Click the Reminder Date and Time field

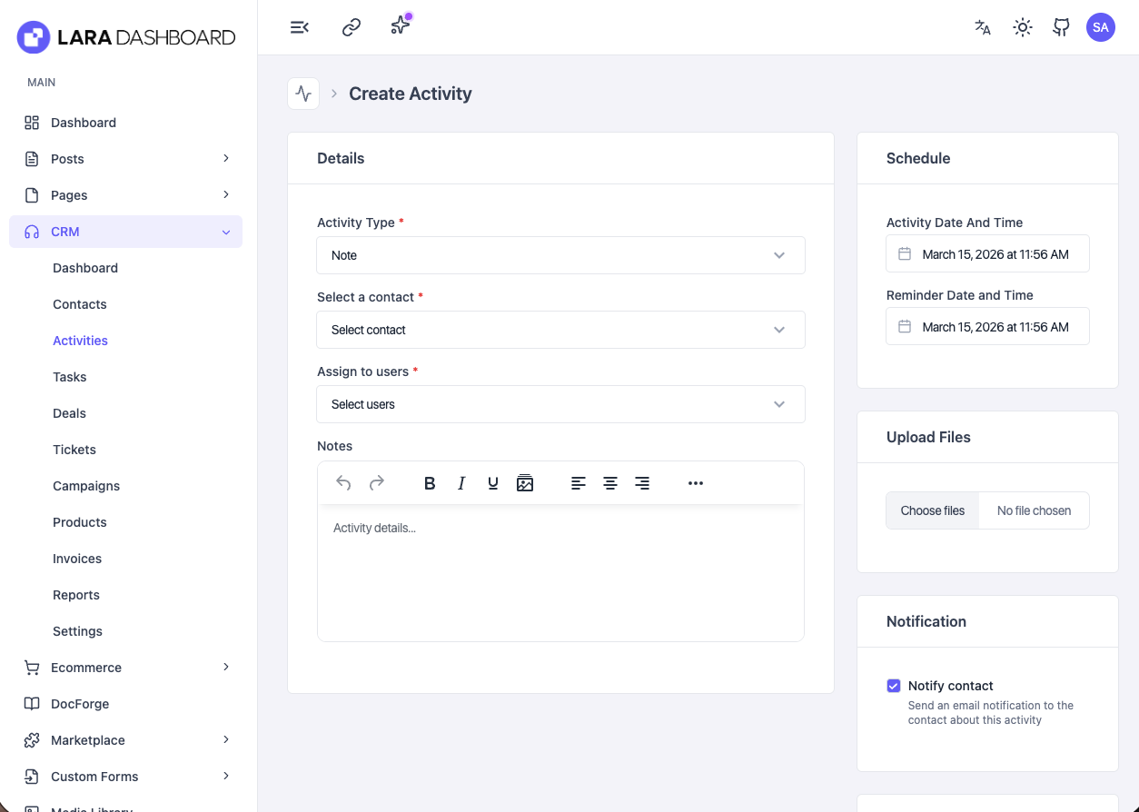[x=987, y=327]
